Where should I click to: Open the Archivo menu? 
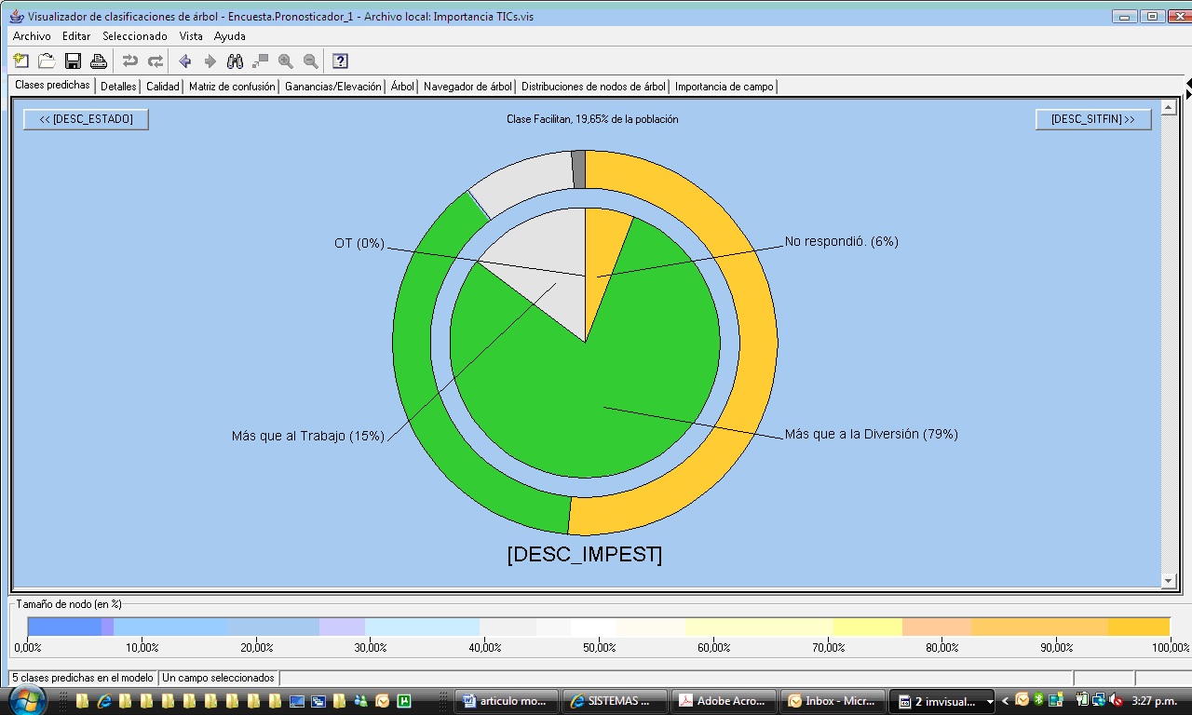tap(32, 36)
